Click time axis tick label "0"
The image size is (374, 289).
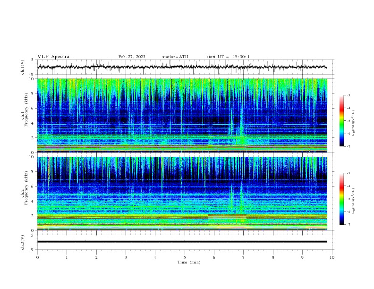[x=37, y=257]
